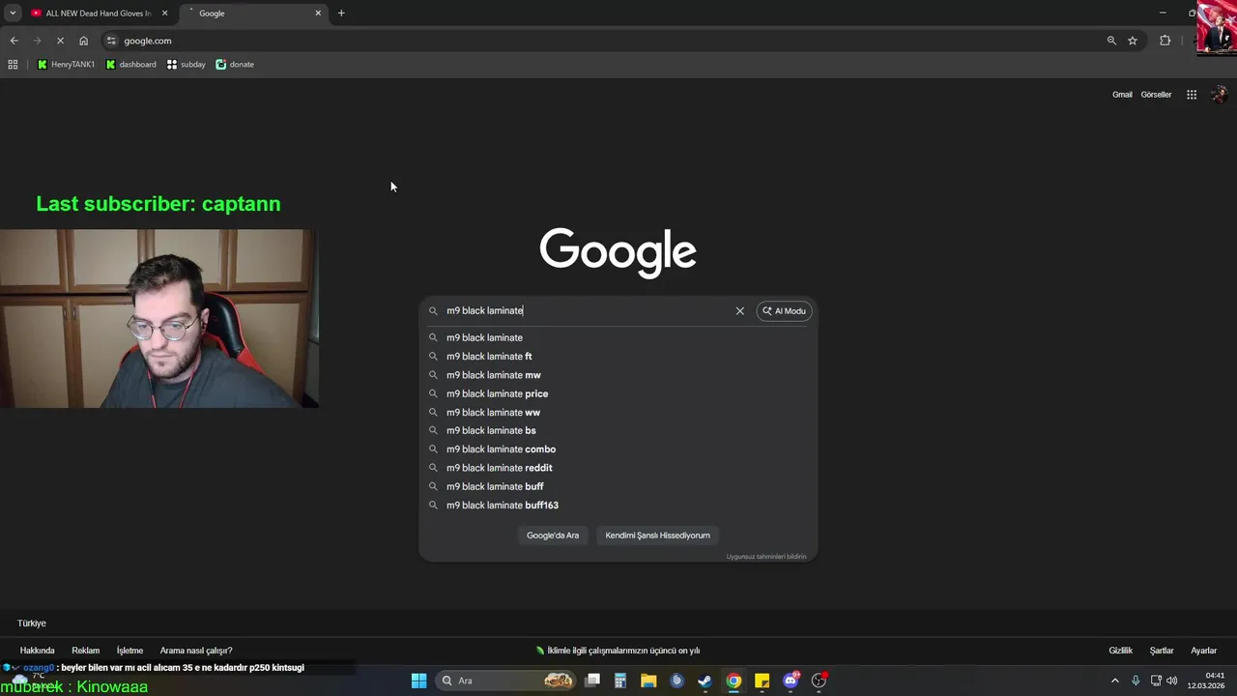Open the Chrome extensions puzzle icon
The height and width of the screenshot is (696, 1237).
tap(1165, 41)
